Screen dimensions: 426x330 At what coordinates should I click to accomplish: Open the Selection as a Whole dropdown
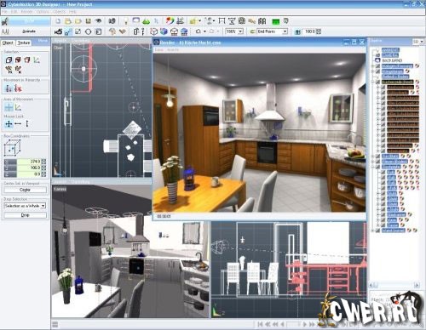tap(25, 206)
